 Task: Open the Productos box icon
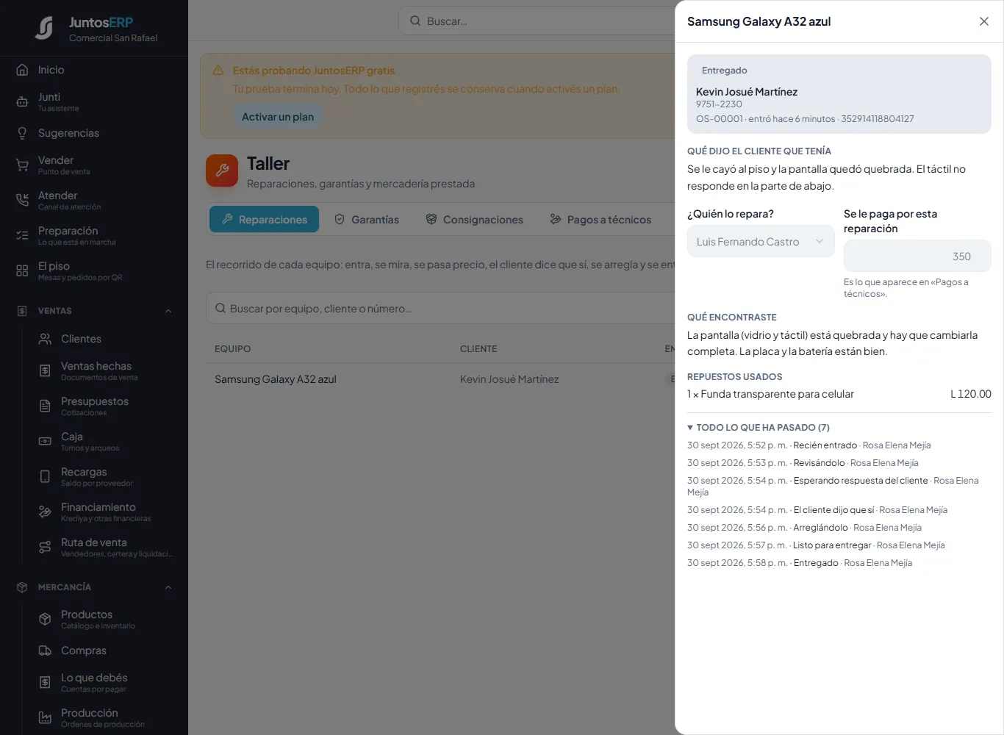click(x=45, y=620)
